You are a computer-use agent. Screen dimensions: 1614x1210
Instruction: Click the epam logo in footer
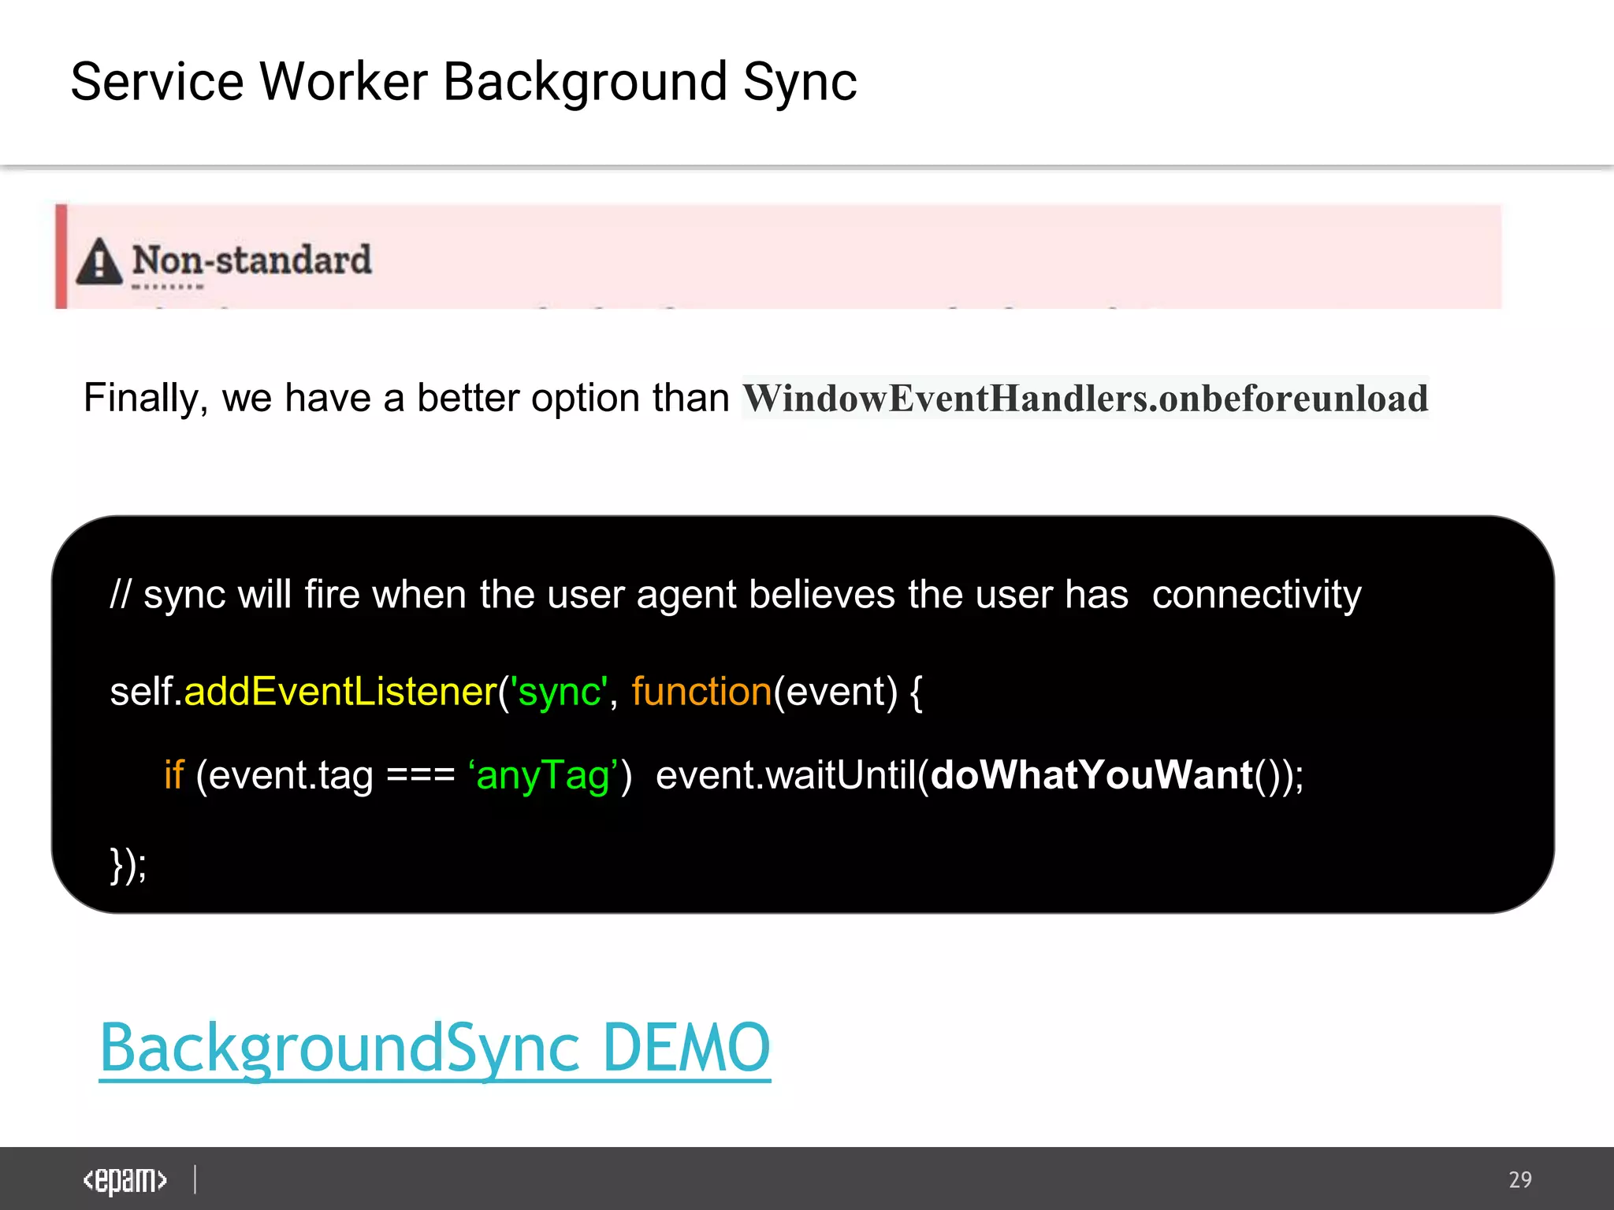(125, 1179)
